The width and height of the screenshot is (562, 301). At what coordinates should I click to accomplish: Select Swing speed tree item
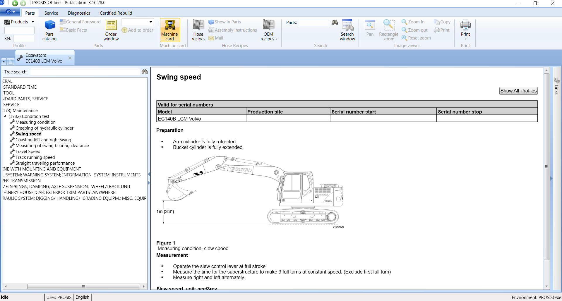(x=28, y=134)
